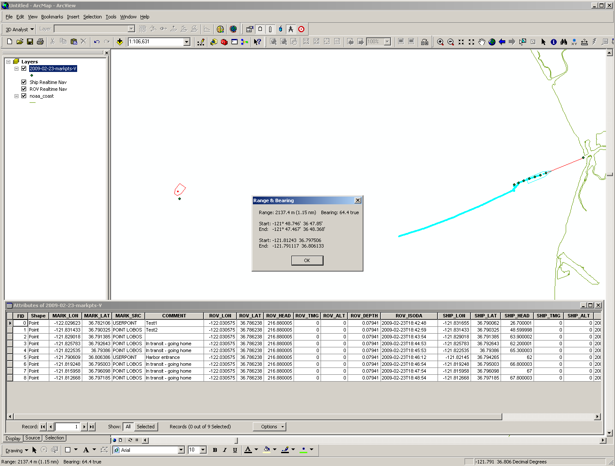Click the MARK_LON column header
The image size is (615, 466).
click(66, 316)
